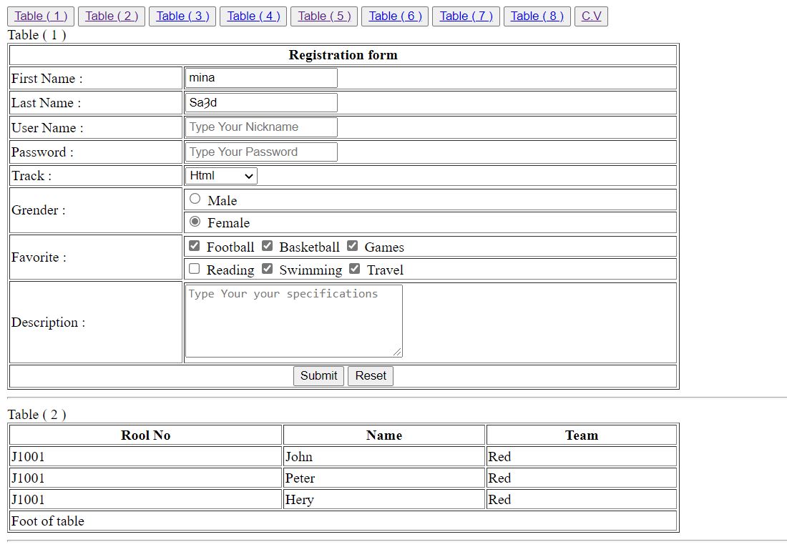Open the C.V link

pyautogui.click(x=591, y=16)
